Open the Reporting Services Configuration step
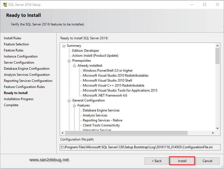This screenshot has height=169, width=224. coord(28,81)
